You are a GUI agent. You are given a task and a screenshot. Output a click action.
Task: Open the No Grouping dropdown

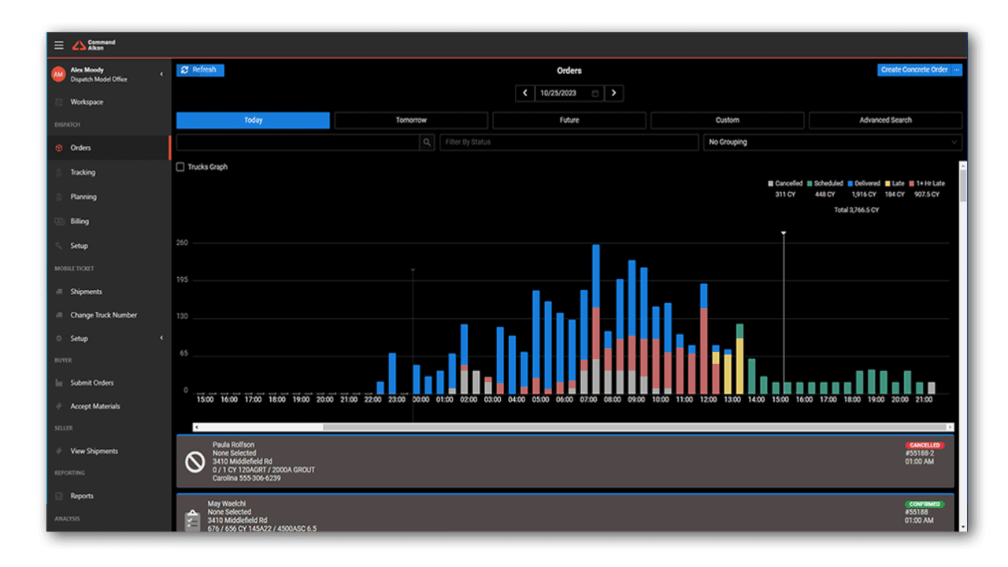click(832, 142)
